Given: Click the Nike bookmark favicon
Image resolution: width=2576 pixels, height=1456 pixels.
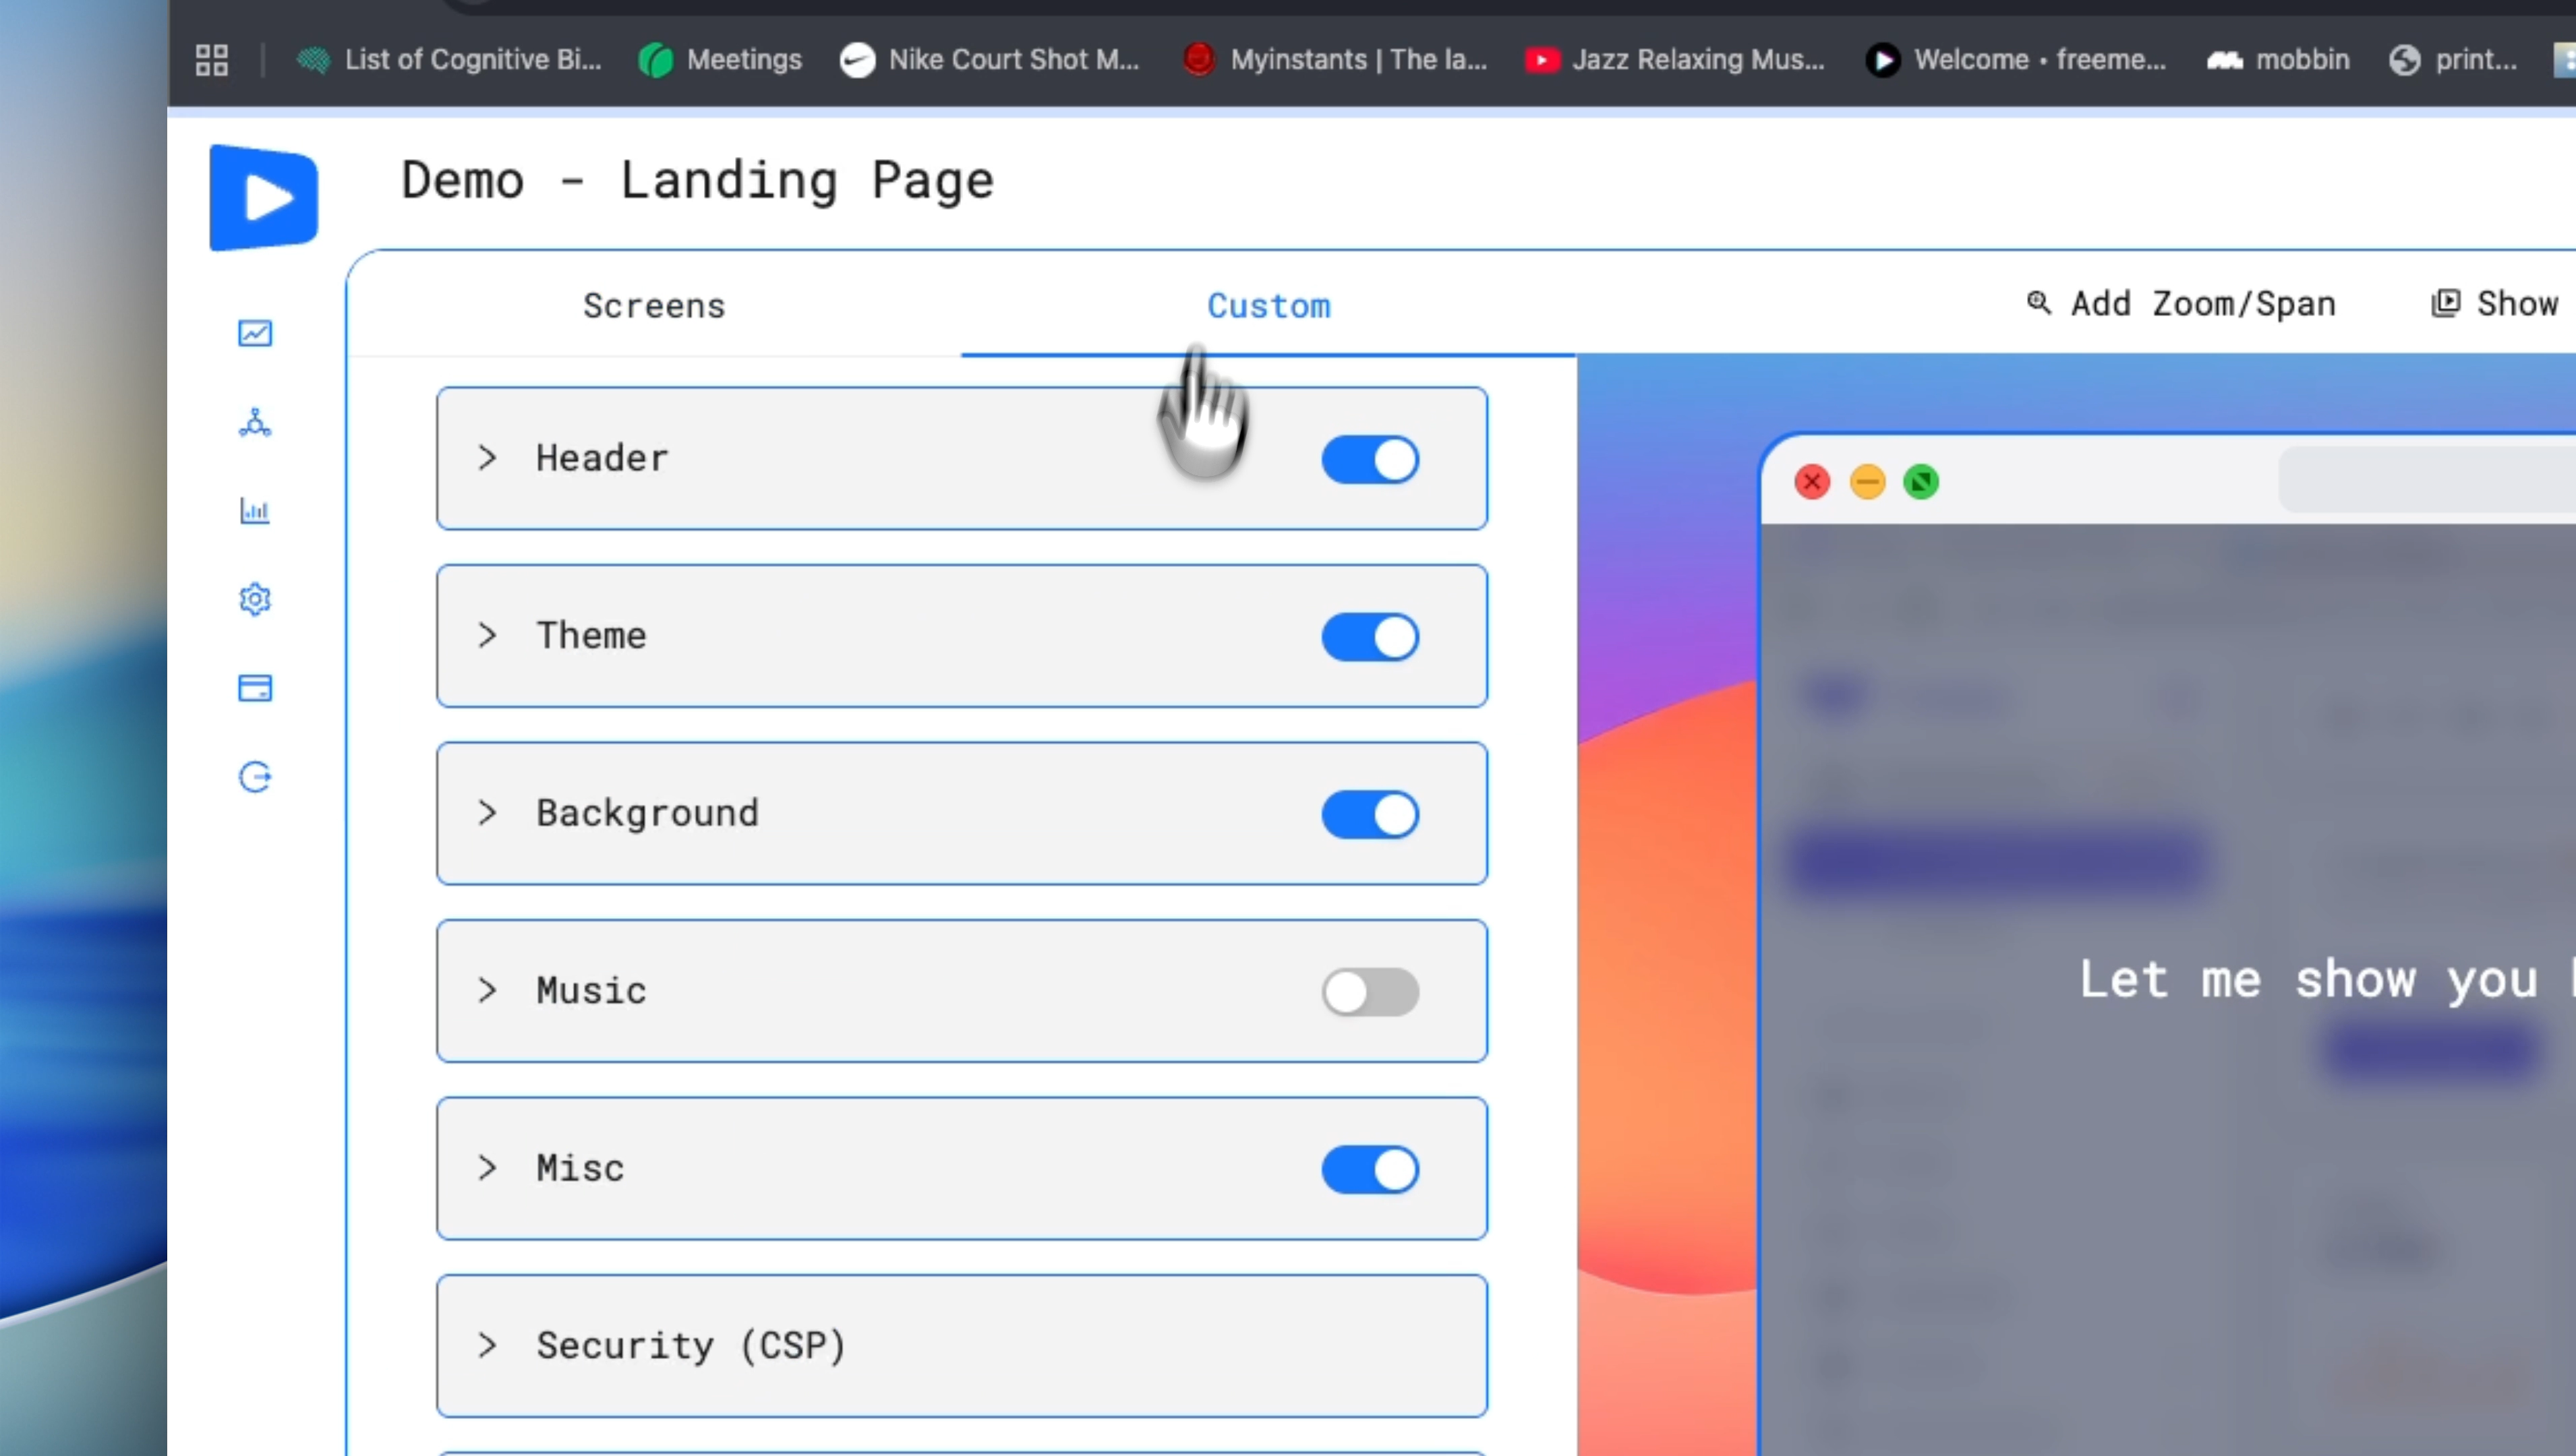Looking at the screenshot, I should click(x=857, y=60).
